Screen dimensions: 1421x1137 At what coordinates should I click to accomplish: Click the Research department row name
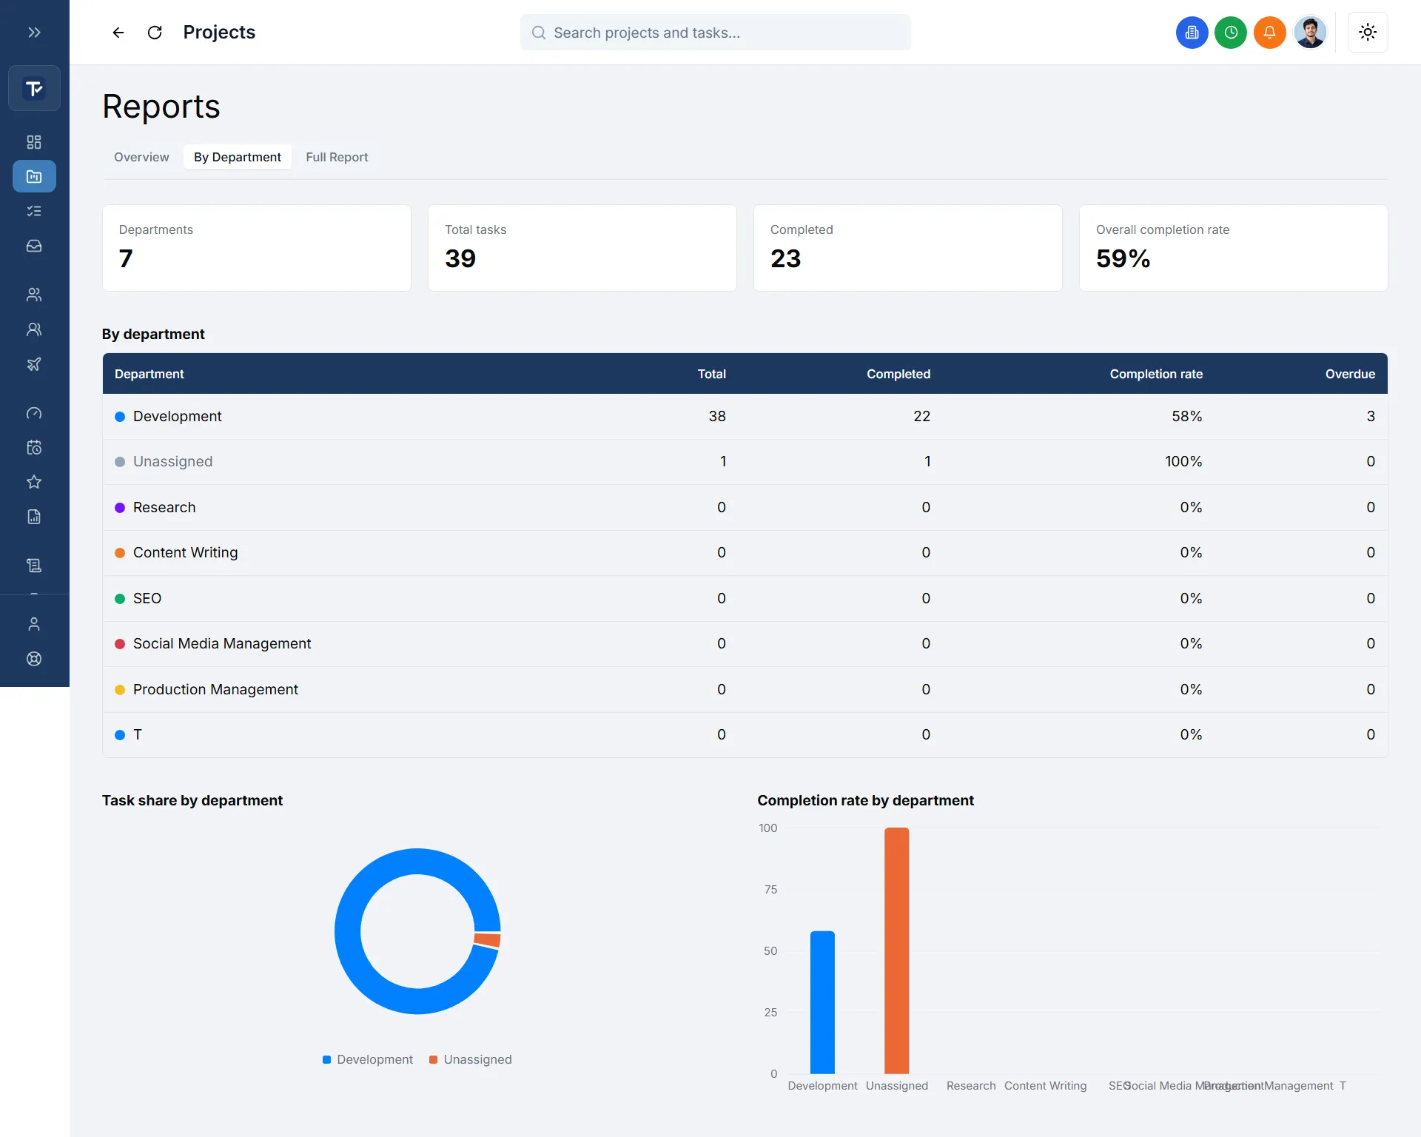(164, 507)
